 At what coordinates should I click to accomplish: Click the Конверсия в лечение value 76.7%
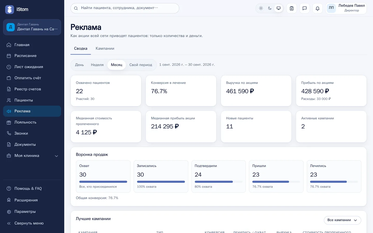point(159,91)
